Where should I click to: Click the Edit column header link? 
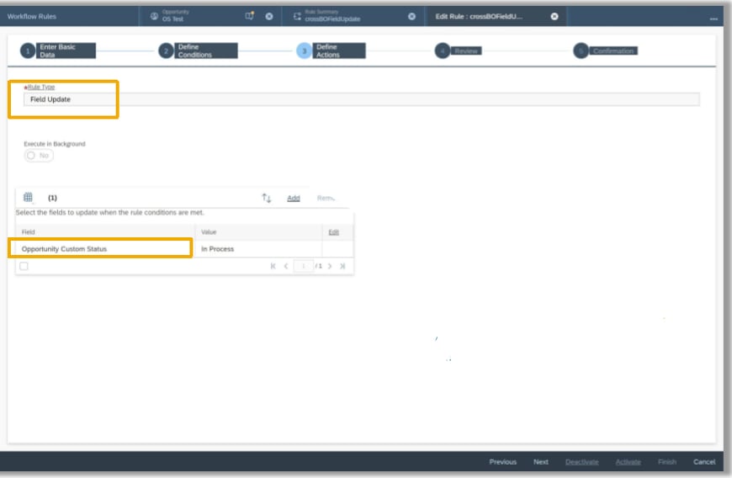(333, 232)
